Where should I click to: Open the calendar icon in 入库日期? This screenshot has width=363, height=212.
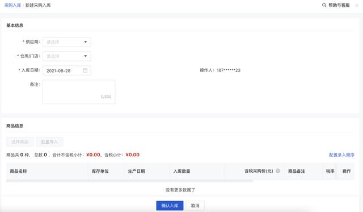[x=85, y=70]
